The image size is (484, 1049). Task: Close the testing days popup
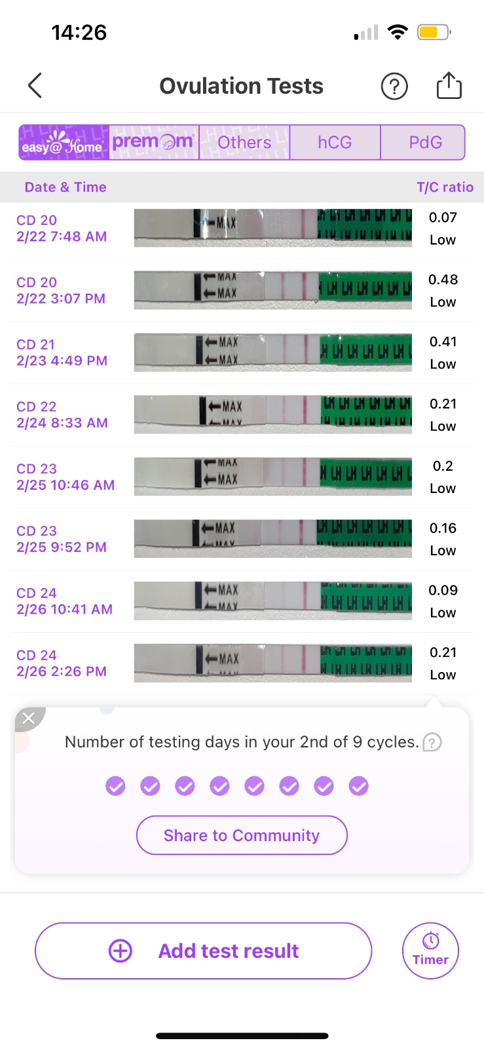[x=28, y=719]
